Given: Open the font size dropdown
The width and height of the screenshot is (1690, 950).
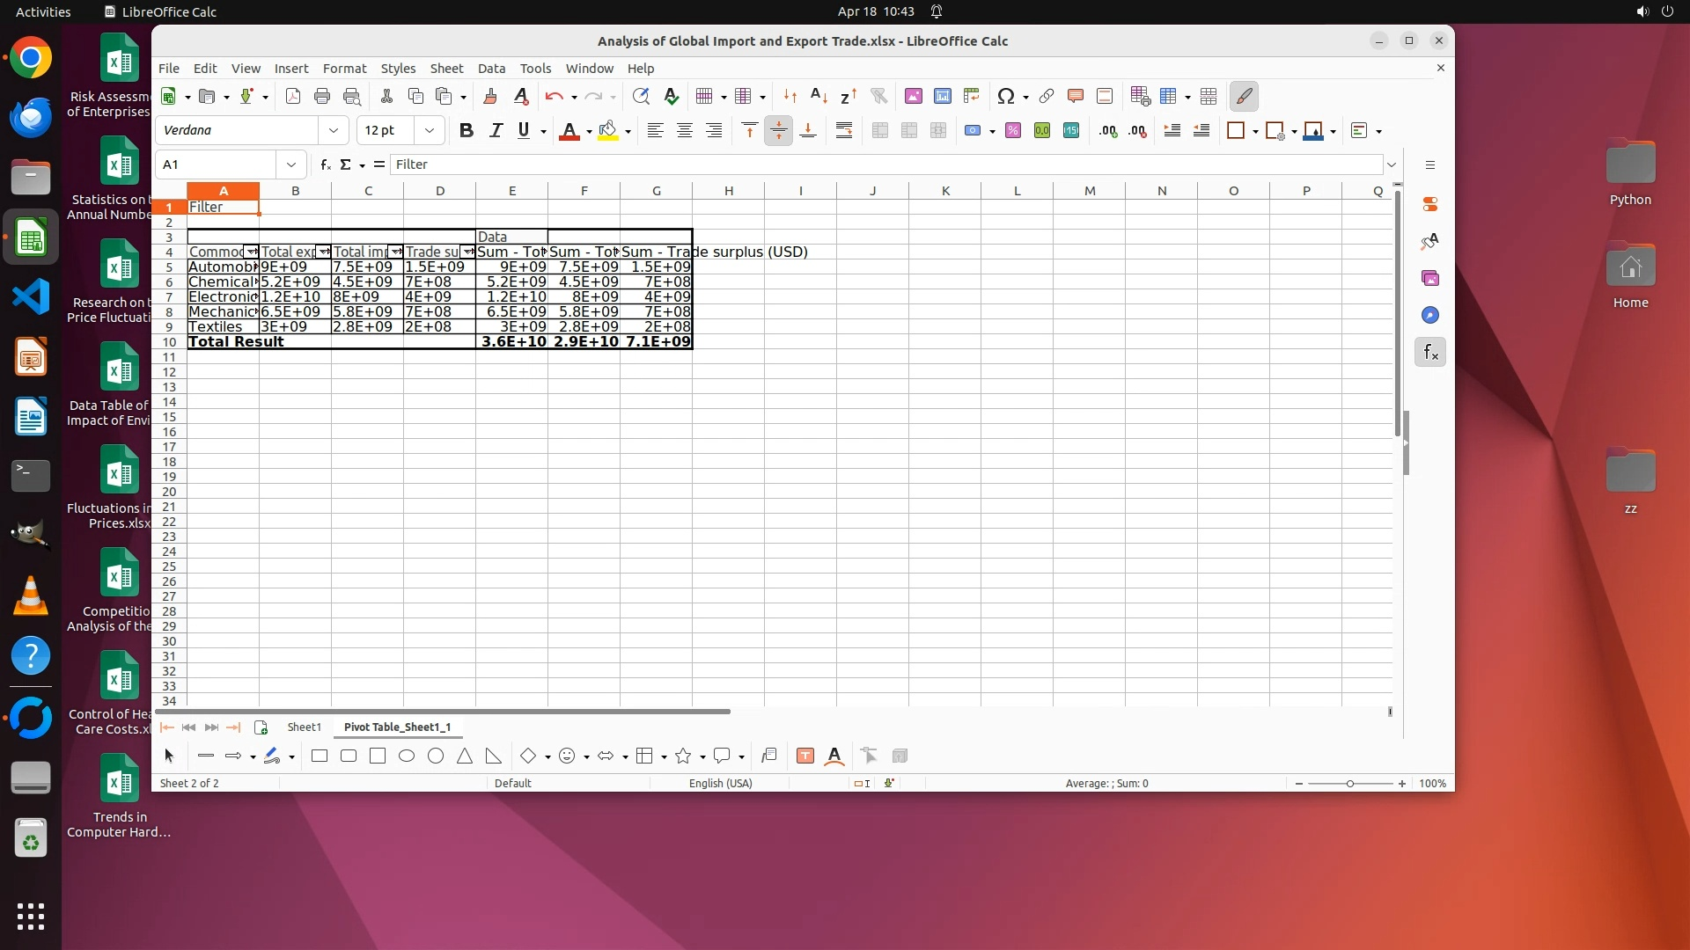Looking at the screenshot, I should (430, 130).
